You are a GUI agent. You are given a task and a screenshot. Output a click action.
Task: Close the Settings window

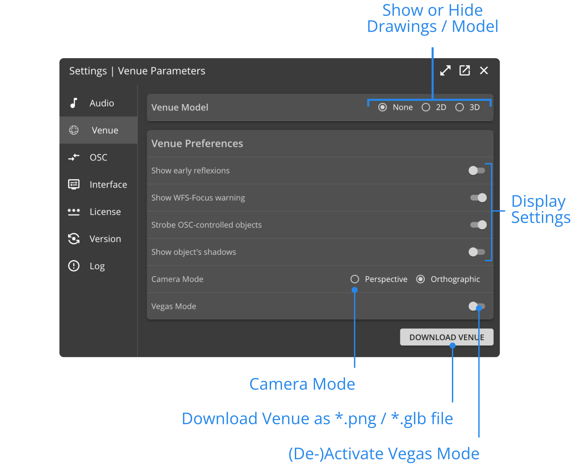pos(484,70)
